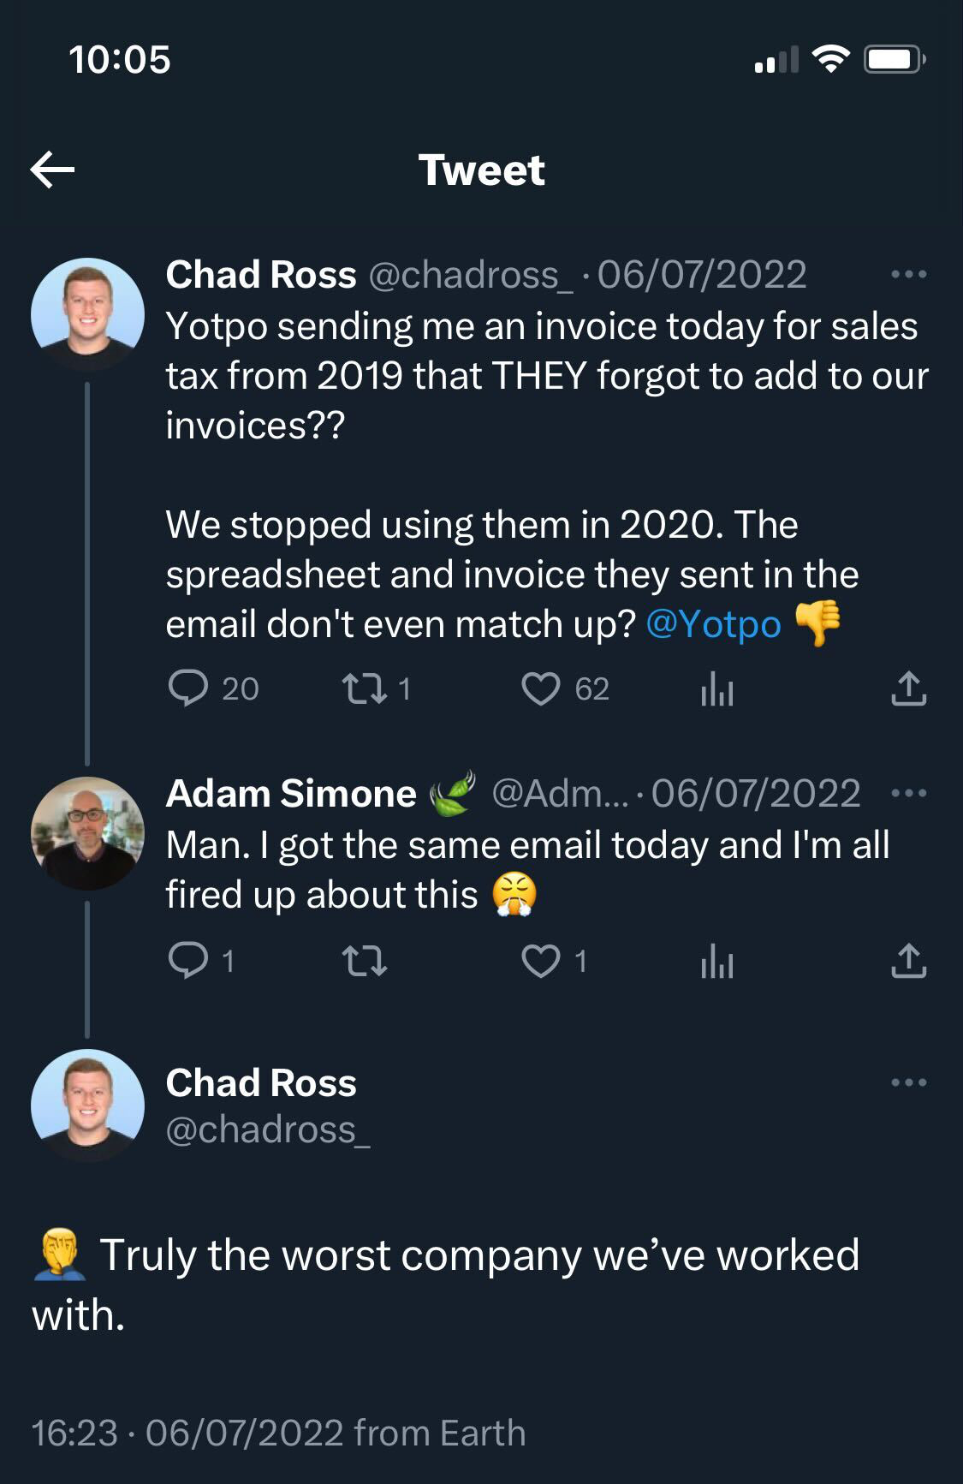Viewport: 963px width, 1484px height.
Task: Retweet Chad Ross's Yotpo invoice tweet
Action: [364, 688]
